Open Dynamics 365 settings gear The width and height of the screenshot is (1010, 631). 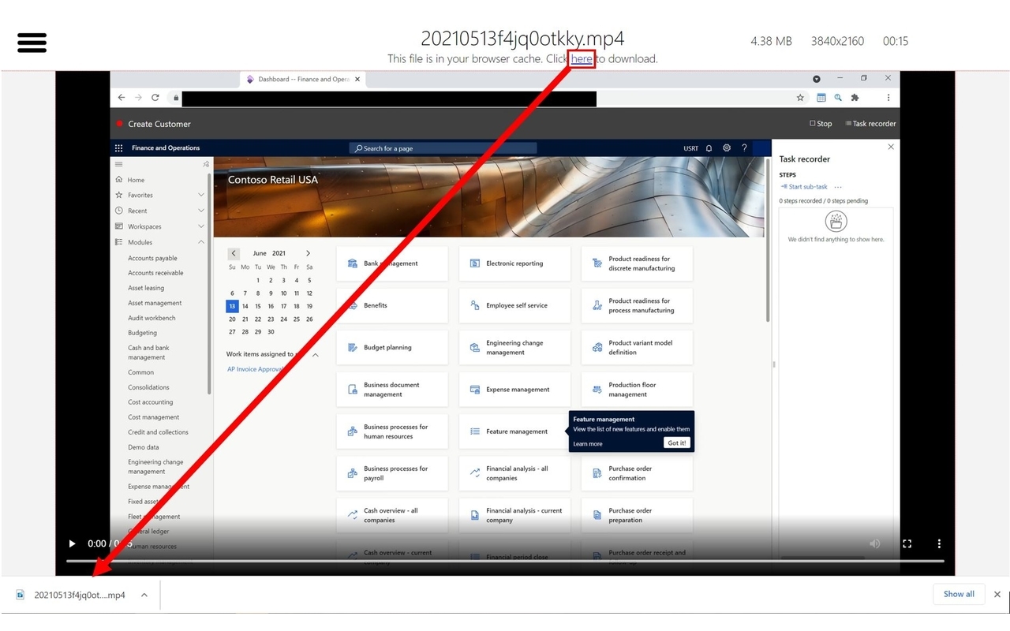point(726,147)
